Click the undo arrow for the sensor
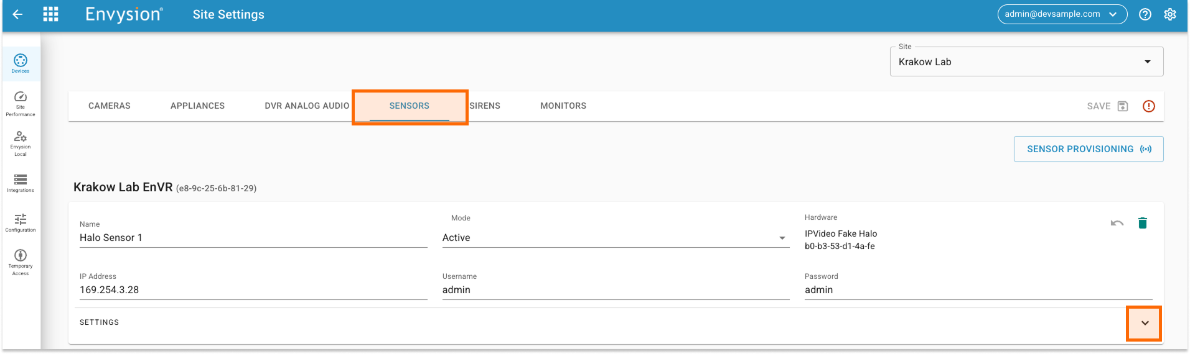 [x=1117, y=223]
